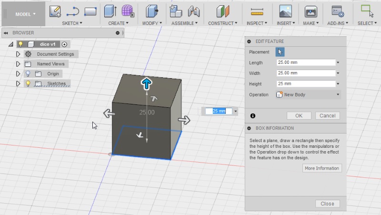Image resolution: width=381 pixels, height=215 pixels.
Task: Open the MODEL workspace menu
Action: [x=23, y=14]
